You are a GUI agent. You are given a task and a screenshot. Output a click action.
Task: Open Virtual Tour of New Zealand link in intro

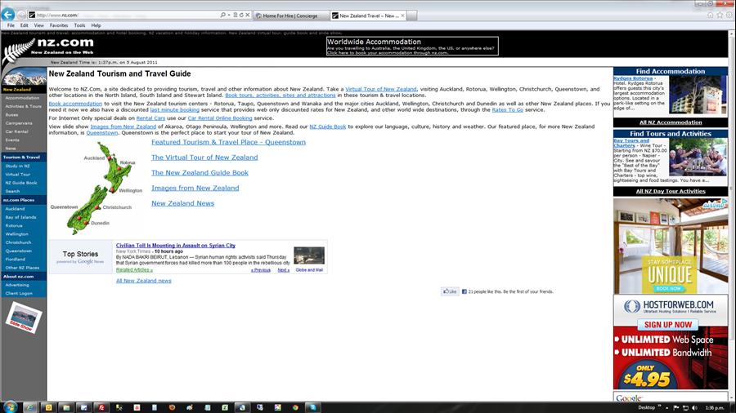(380, 89)
